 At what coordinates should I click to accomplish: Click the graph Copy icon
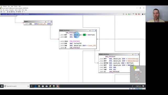pyautogui.click(x=124, y=14)
